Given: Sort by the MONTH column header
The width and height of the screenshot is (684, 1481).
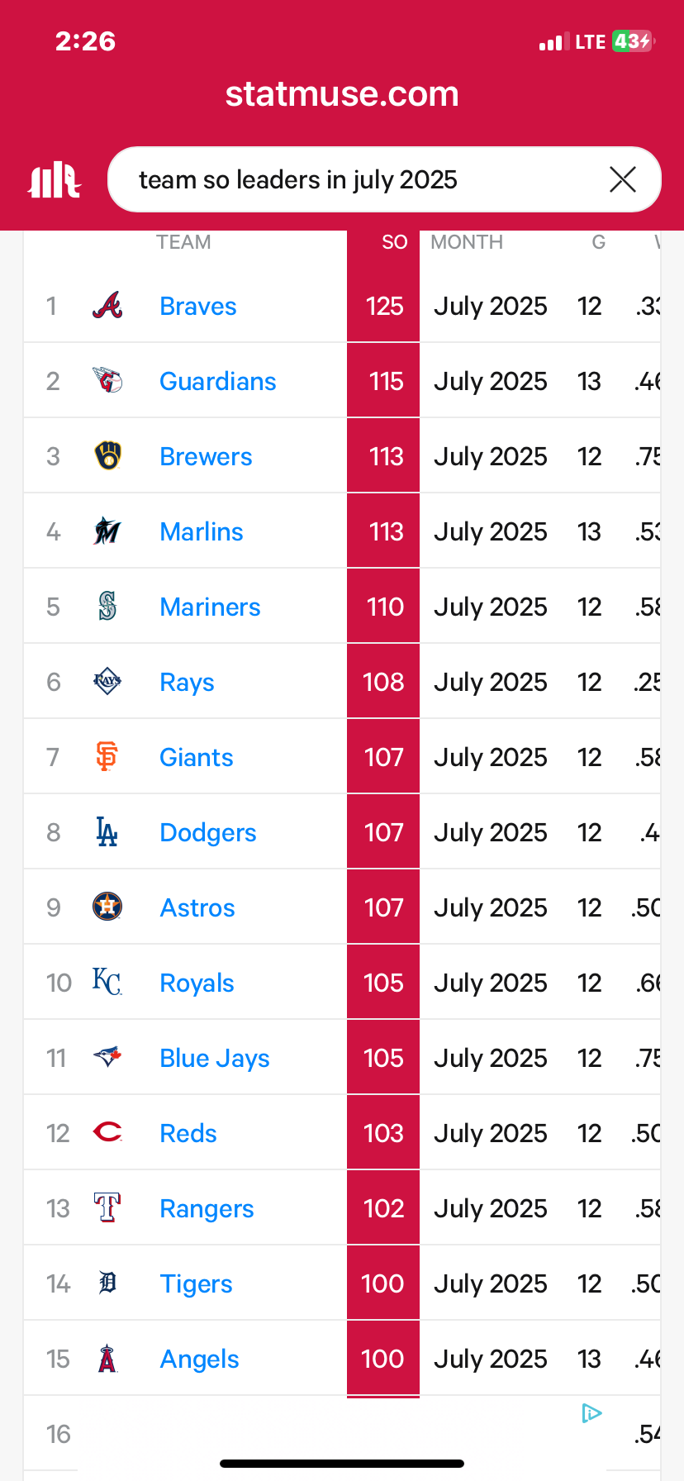Looking at the screenshot, I should click(x=467, y=242).
